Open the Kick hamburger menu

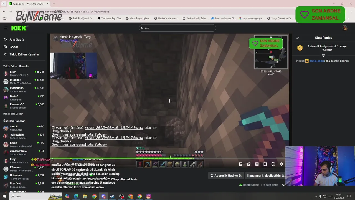pyautogui.click(x=6, y=28)
